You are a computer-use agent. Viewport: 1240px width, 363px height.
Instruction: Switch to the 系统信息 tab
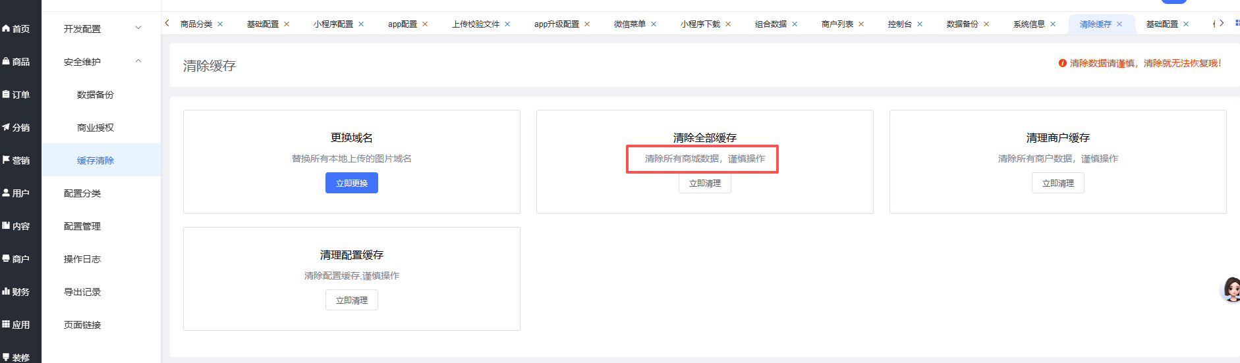[1029, 24]
